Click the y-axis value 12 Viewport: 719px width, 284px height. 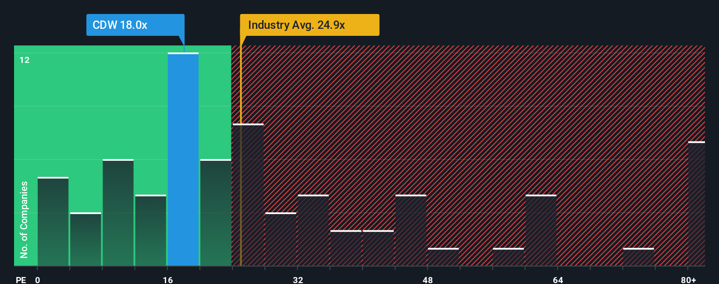point(25,60)
